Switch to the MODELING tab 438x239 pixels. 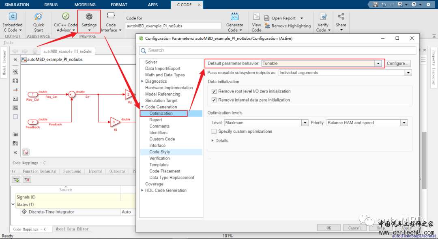(85, 5)
